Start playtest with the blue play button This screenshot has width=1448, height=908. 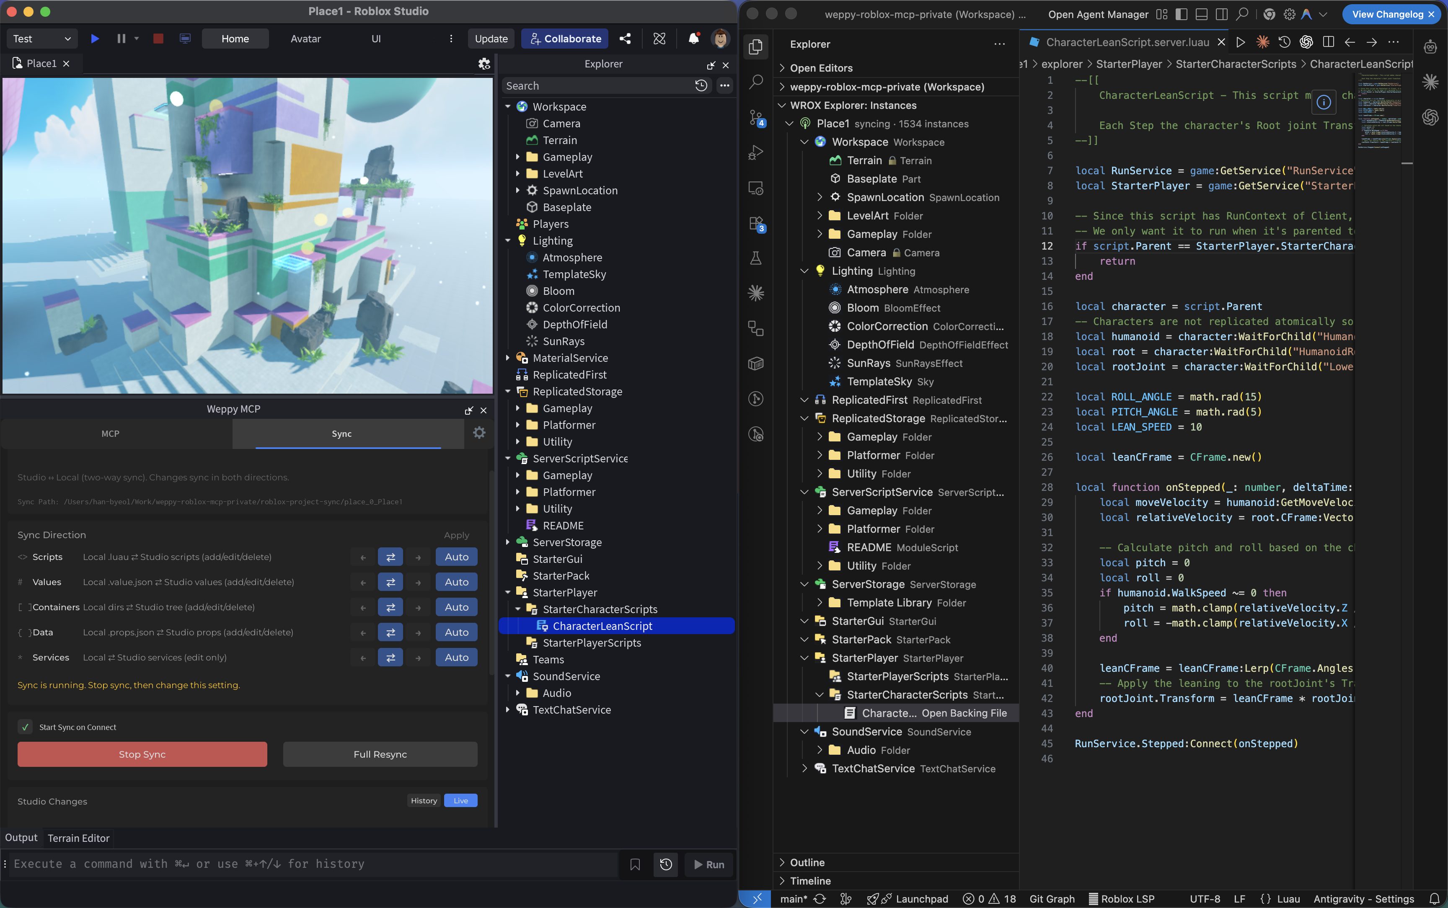(x=95, y=38)
